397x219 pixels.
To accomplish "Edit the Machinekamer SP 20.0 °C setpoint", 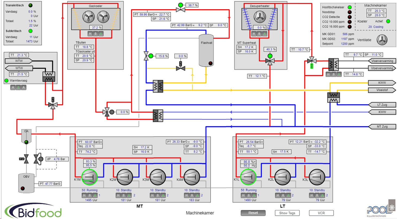I will (376, 15).
